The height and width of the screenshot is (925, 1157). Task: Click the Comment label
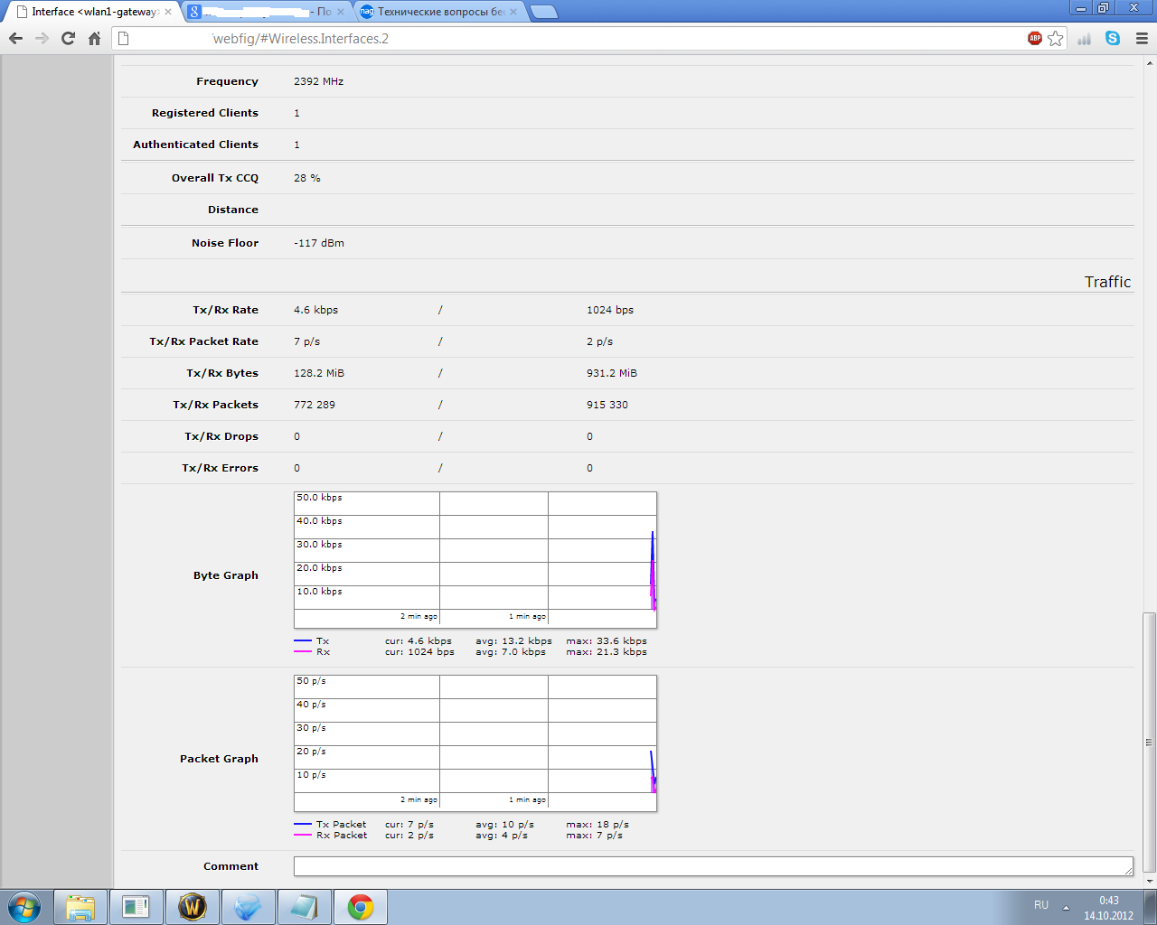tap(230, 866)
